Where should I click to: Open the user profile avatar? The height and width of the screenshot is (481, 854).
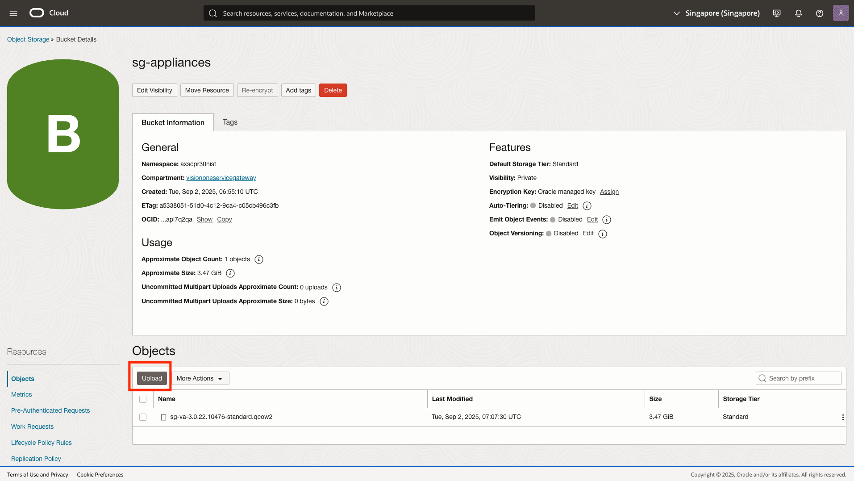pyautogui.click(x=841, y=13)
